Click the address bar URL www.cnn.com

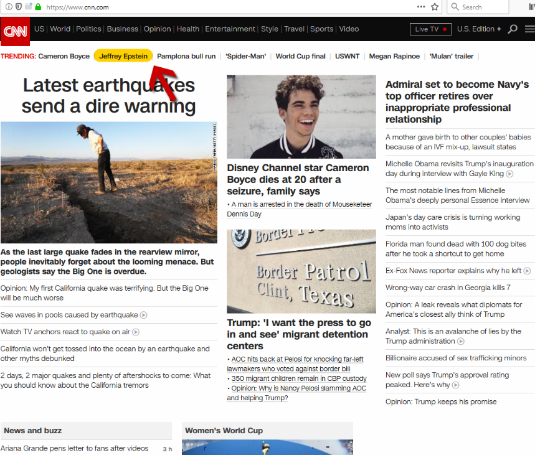(77, 7)
